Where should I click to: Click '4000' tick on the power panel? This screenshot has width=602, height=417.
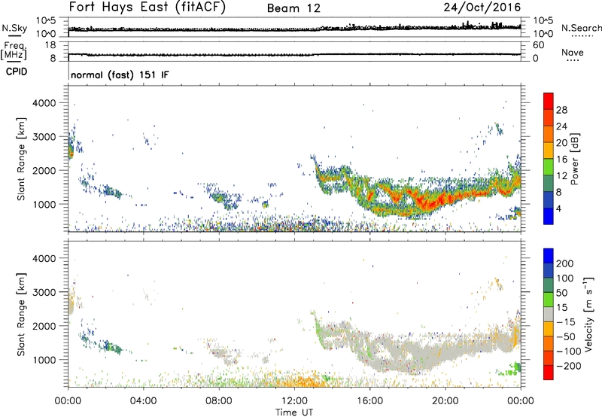pyautogui.click(x=44, y=103)
